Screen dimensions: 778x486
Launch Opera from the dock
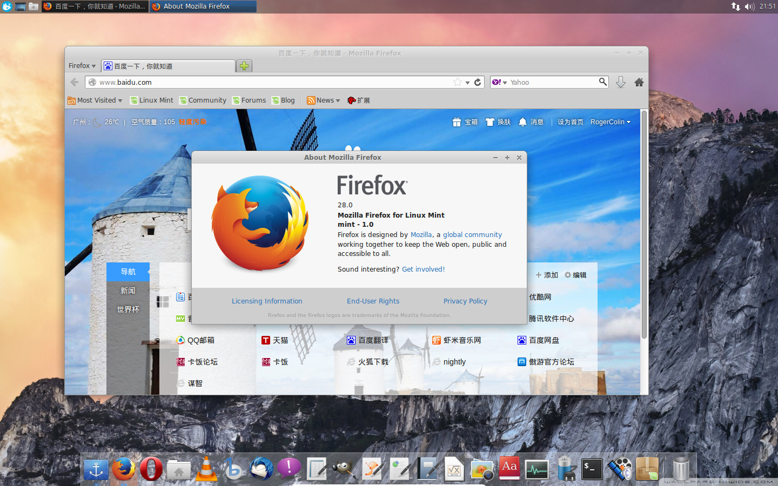[x=151, y=469]
